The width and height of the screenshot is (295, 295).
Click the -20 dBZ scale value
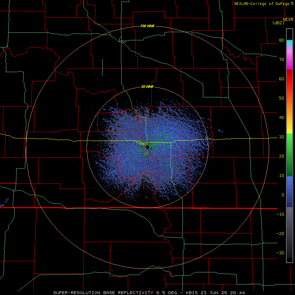click(280, 234)
